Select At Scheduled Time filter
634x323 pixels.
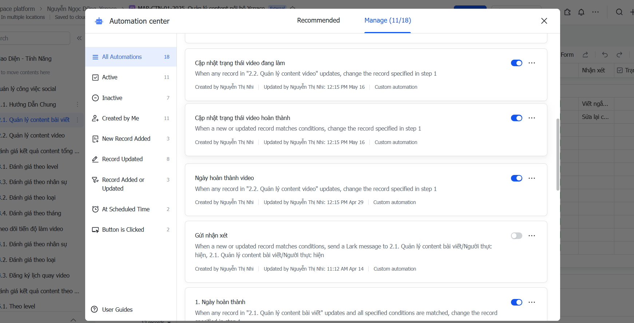coord(131,209)
